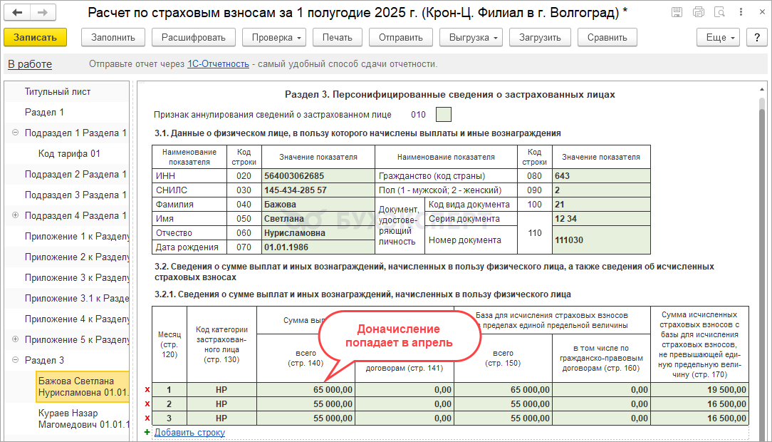Viewport: 772px width, 442px height.
Task: Click the document number field 111030
Action: tap(601, 240)
